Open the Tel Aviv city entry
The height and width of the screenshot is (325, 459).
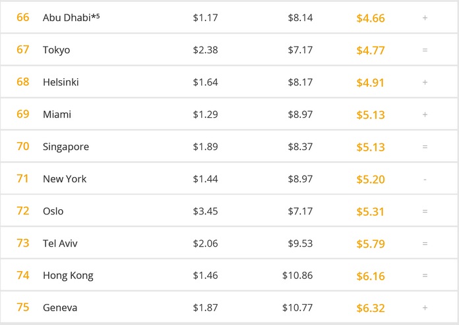pos(60,243)
